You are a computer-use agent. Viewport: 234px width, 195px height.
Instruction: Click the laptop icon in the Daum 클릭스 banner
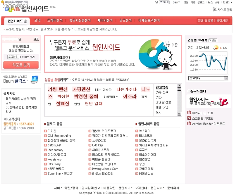pos(34,80)
